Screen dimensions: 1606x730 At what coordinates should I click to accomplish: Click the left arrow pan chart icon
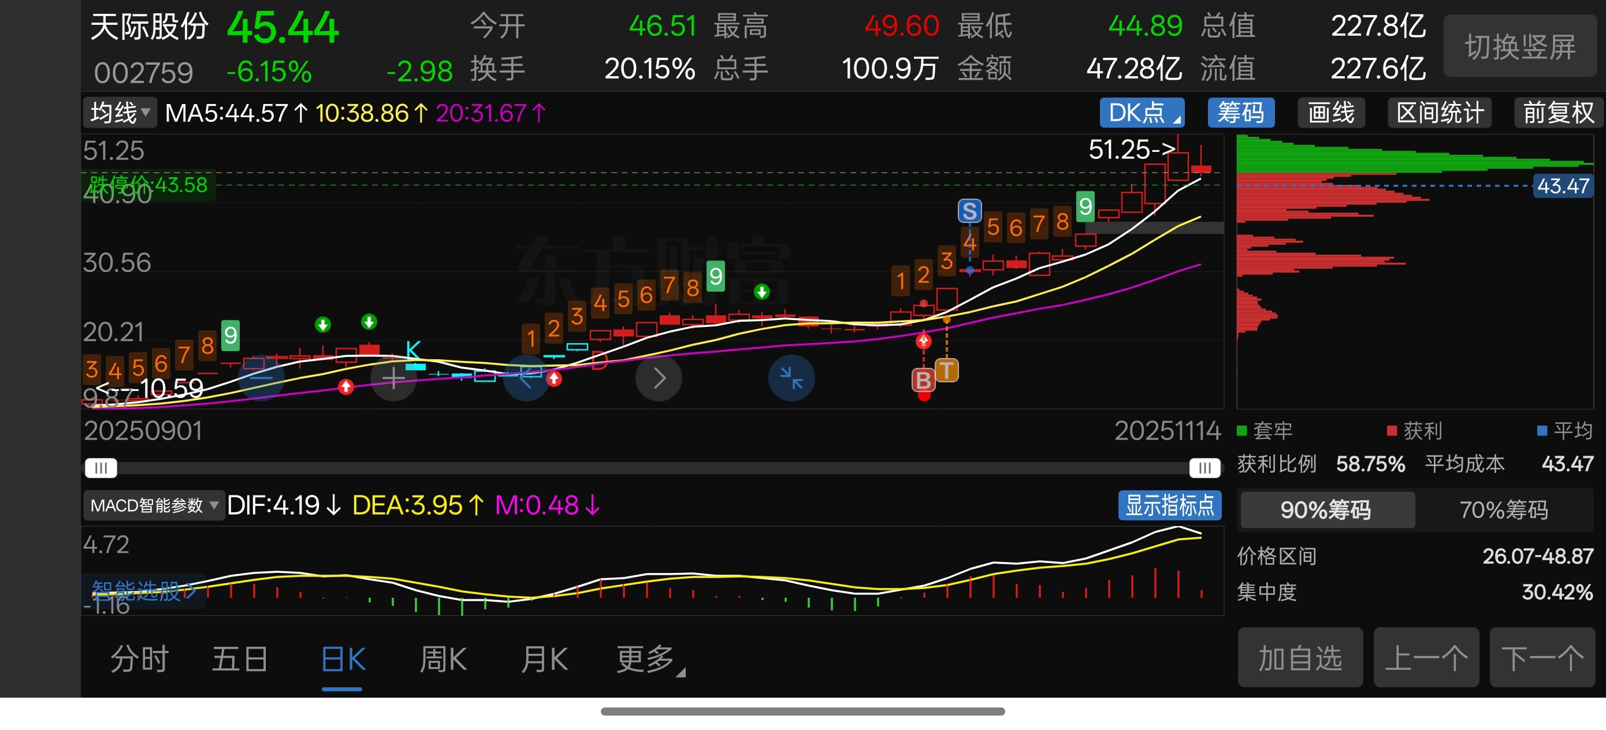pos(526,378)
